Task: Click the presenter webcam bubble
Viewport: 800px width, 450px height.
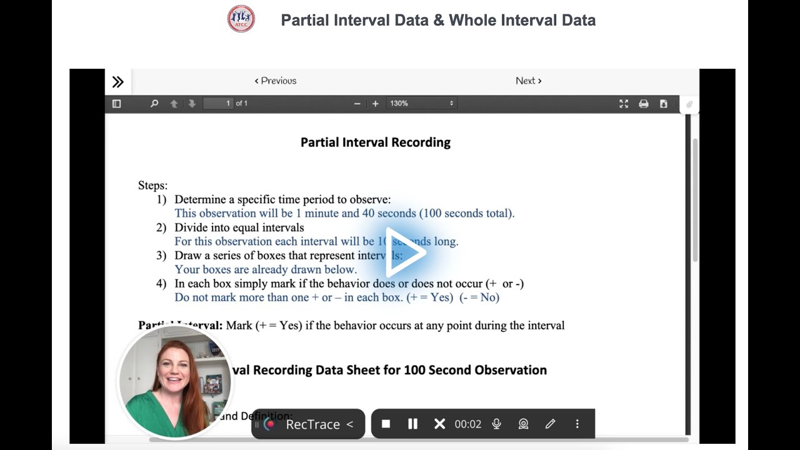Action: click(175, 381)
